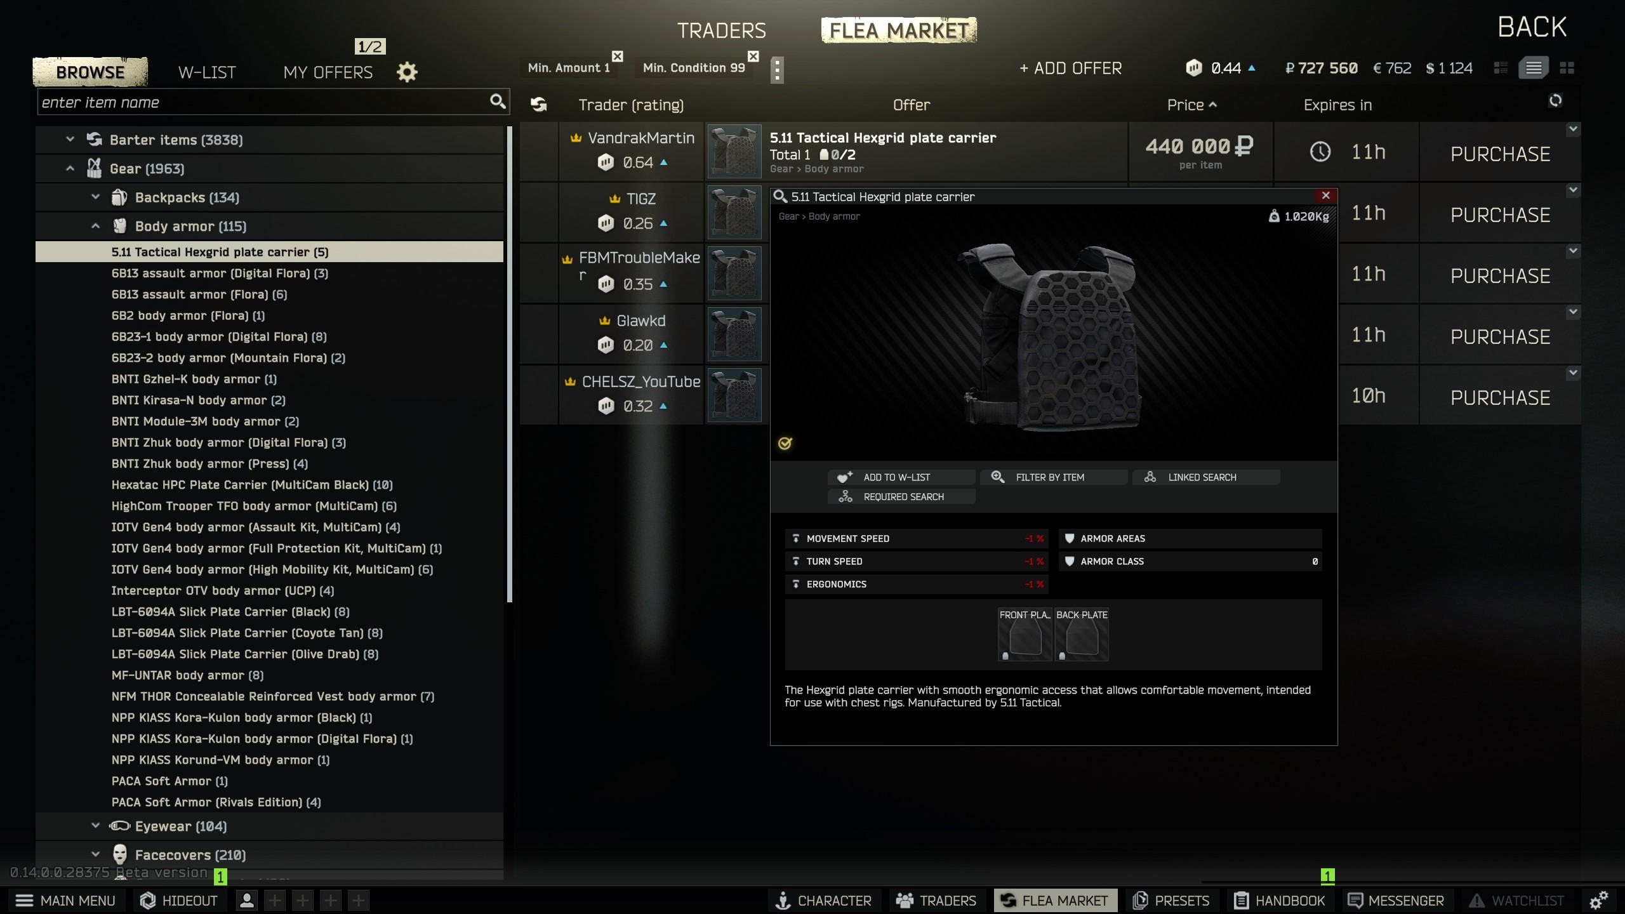The width and height of the screenshot is (1625, 914).
Task: Open game settings gear in bottom bar
Action: tap(1598, 900)
